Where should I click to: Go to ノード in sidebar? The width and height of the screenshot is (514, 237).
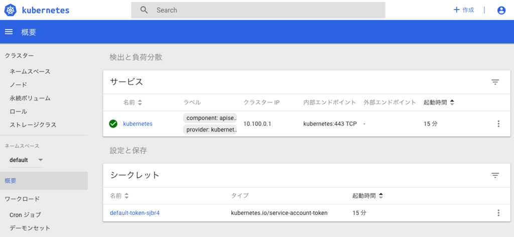pyautogui.click(x=19, y=85)
